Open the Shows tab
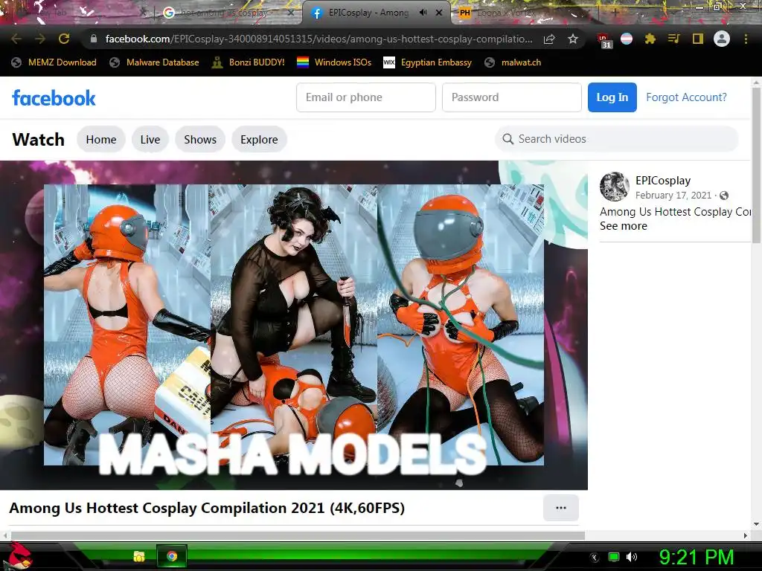This screenshot has height=571, width=762. [200, 139]
